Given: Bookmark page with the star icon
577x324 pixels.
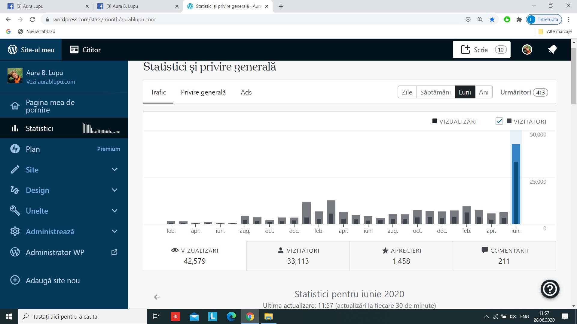Looking at the screenshot, I should tap(492, 19).
